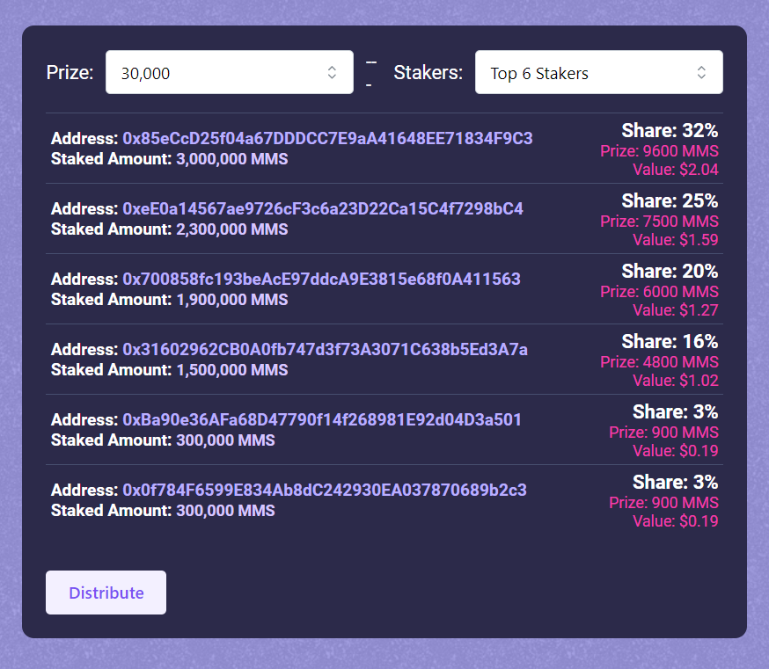Click the Share: 25% label
The width and height of the screenshot is (769, 669).
click(x=670, y=201)
